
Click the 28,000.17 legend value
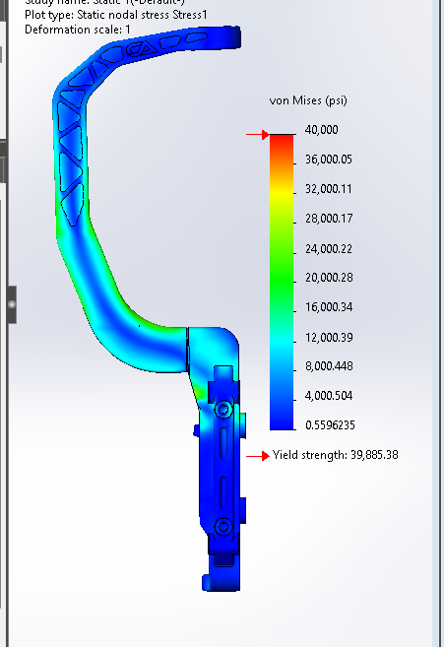pyautogui.click(x=329, y=219)
